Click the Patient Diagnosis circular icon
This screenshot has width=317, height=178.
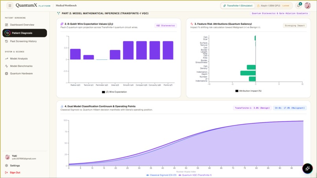coord(7,33)
